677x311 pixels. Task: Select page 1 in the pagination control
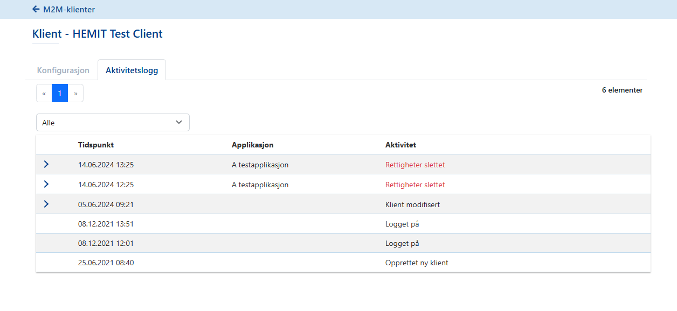[59, 93]
